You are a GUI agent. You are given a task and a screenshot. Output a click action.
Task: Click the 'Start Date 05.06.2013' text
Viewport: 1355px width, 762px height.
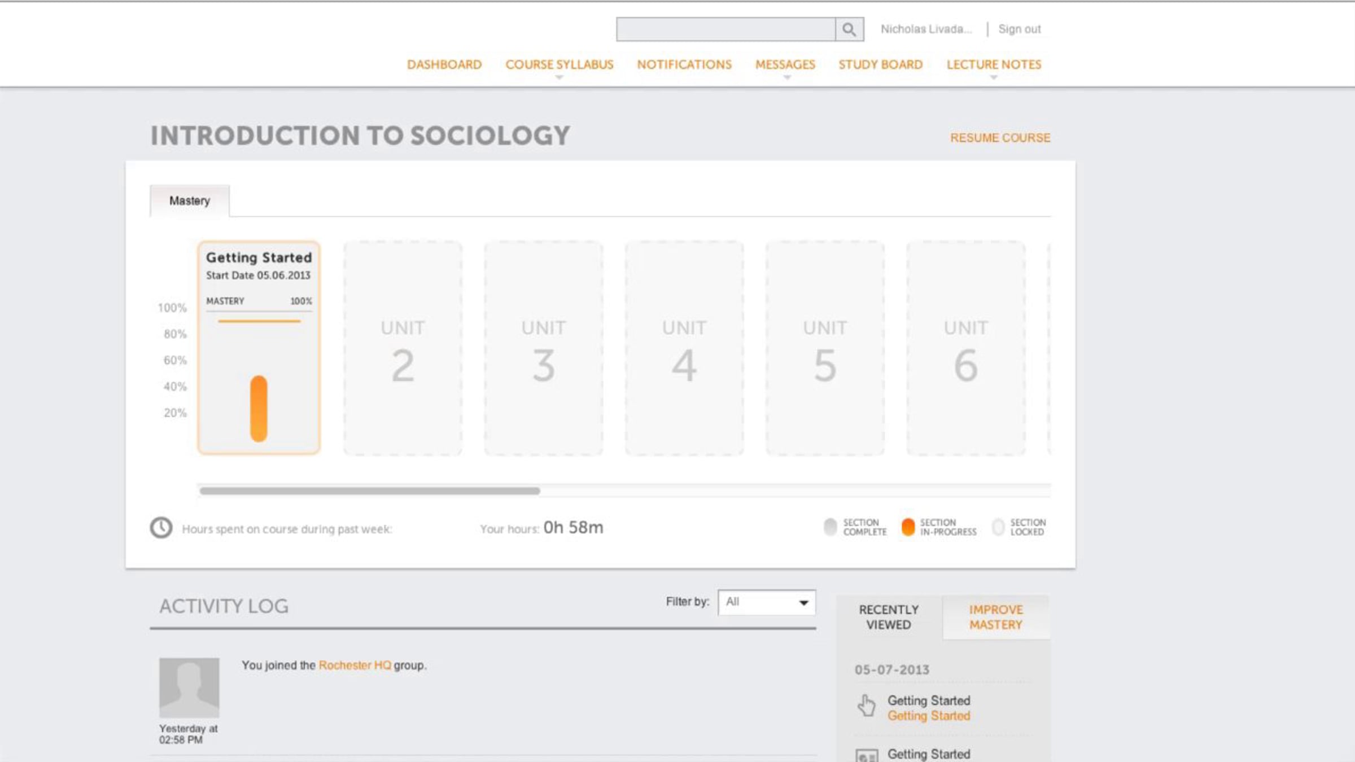pos(258,275)
